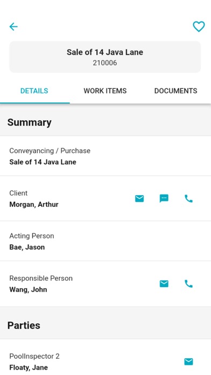The image size is (211, 375).
Task: Favorite this matter with heart icon
Action: [x=199, y=26]
